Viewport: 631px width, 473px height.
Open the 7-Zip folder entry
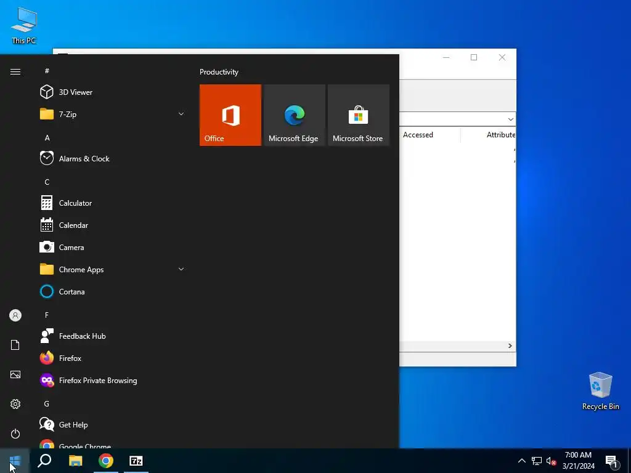112,114
